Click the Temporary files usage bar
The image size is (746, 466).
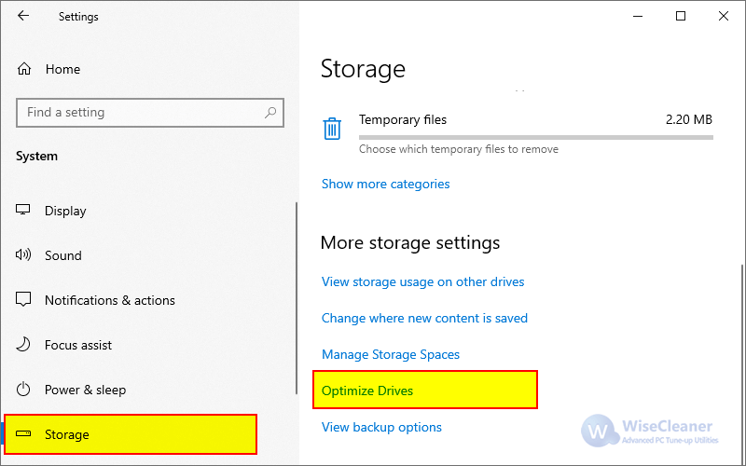click(536, 138)
